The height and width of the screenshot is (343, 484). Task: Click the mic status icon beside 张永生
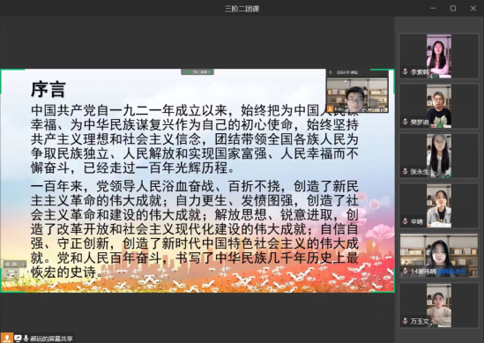pos(406,171)
